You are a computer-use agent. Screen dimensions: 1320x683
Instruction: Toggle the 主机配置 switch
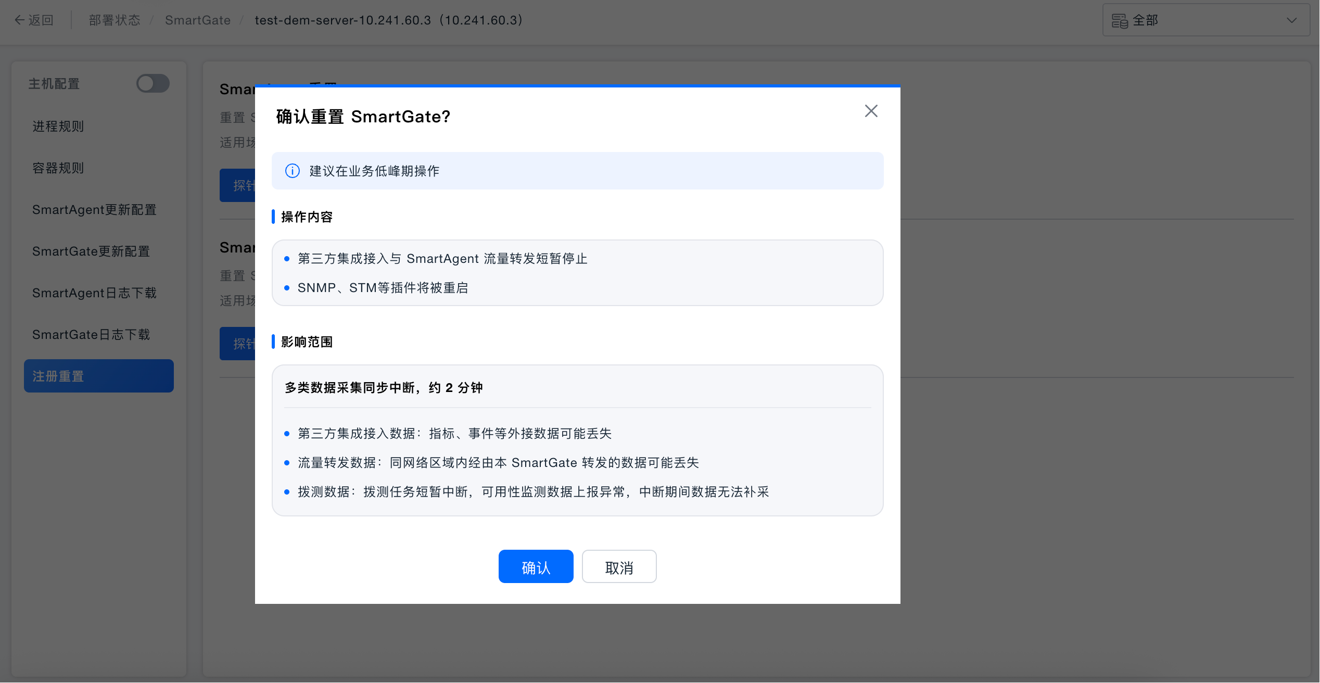(153, 83)
